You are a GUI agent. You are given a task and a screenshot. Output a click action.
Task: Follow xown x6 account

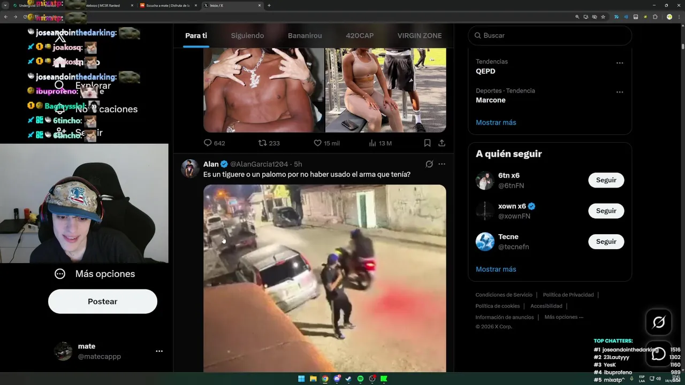(x=606, y=211)
